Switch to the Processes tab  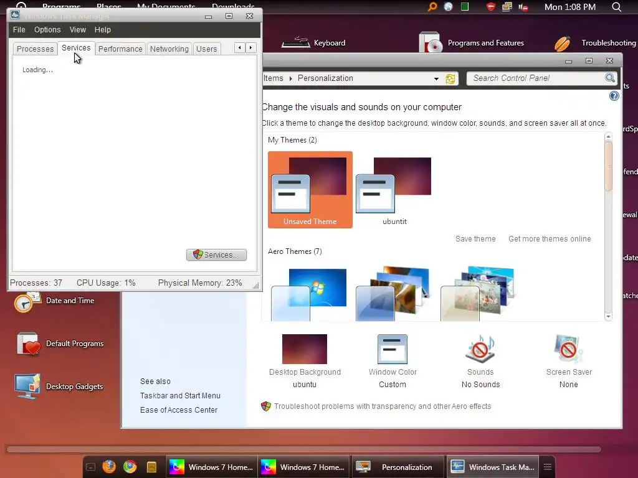(x=35, y=49)
